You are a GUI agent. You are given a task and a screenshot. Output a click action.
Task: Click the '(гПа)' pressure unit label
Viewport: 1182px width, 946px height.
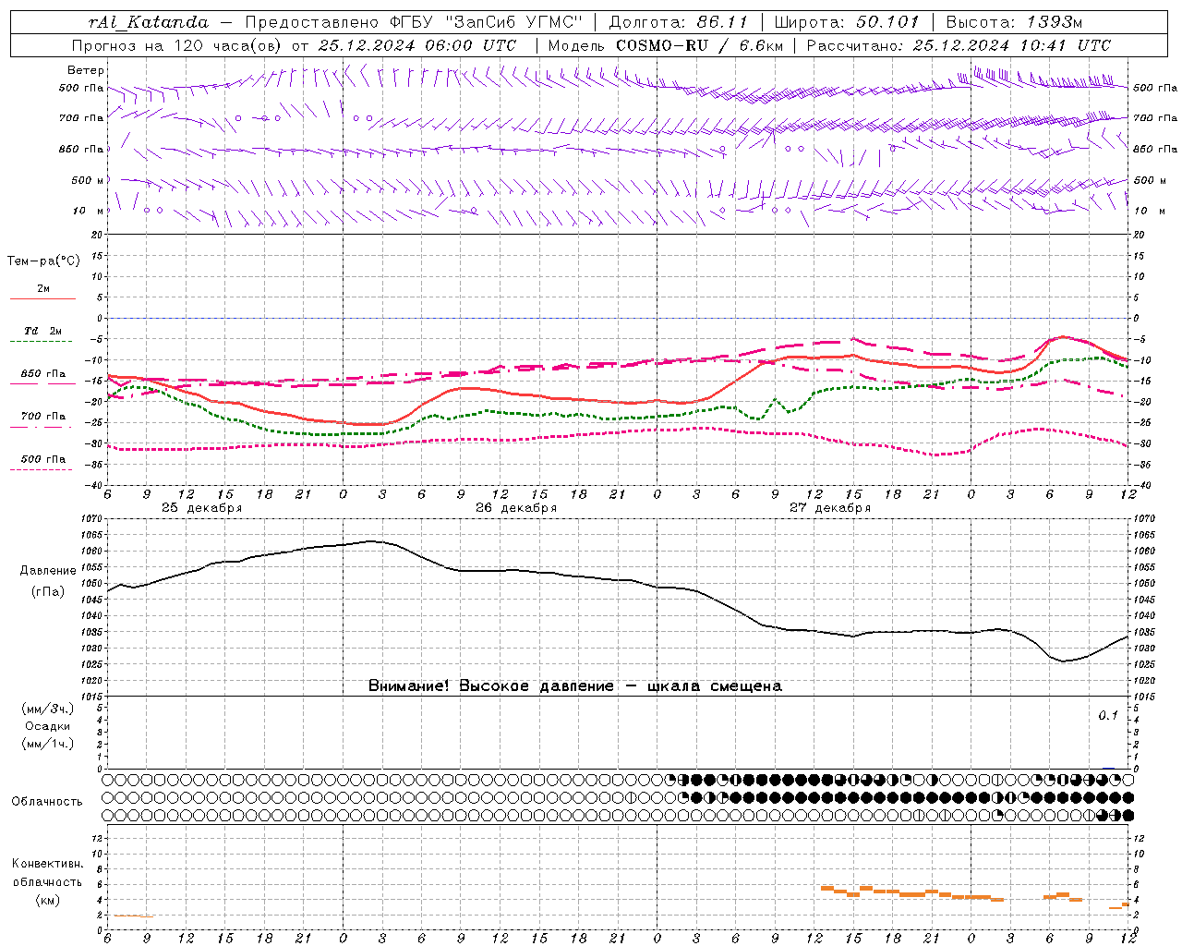(48, 591)
